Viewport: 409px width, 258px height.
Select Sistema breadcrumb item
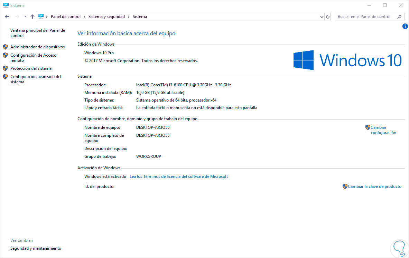[140, 17]
